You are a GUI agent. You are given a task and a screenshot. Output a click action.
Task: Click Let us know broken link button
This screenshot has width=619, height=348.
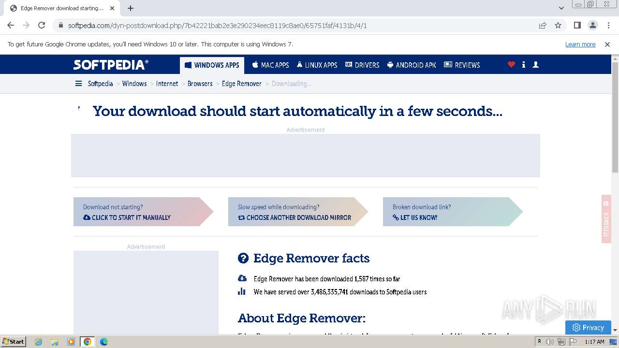click(453, 212)
